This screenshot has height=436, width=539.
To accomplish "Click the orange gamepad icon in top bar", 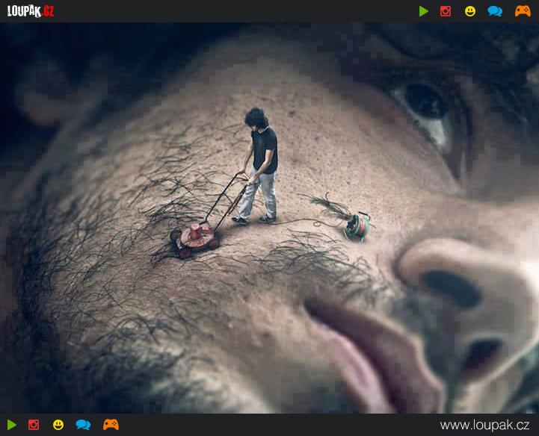I will tap(523, 11).
